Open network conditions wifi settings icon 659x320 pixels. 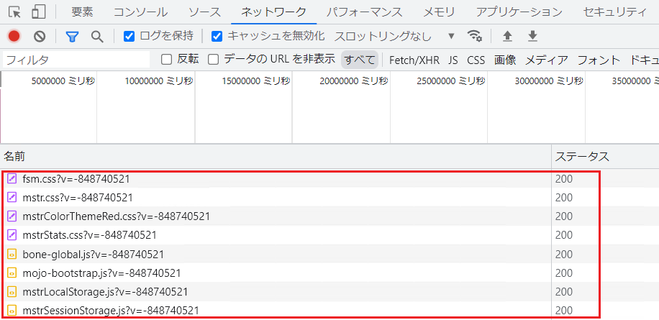(474, 36)
